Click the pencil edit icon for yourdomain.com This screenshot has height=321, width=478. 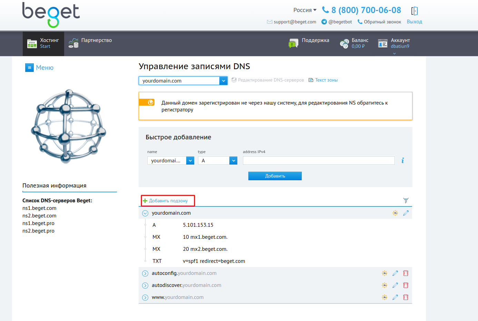[406, 213]
